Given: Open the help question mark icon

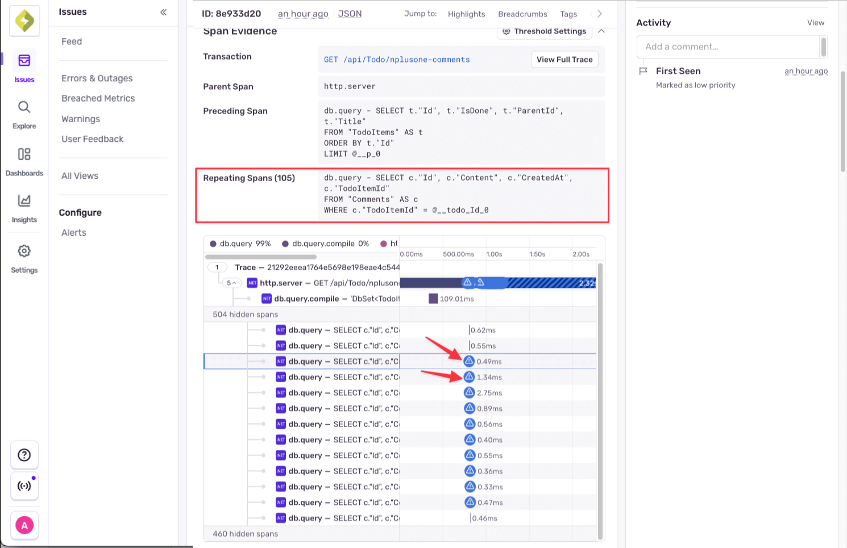Looking at the screenshot, I should [x=24, y=455].
